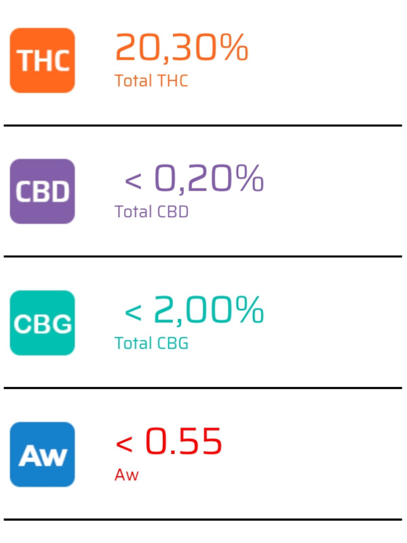Click the less-than sign before 0,20%
The width and height of the screenshot is (407, 543).
(x=133, y=181)
